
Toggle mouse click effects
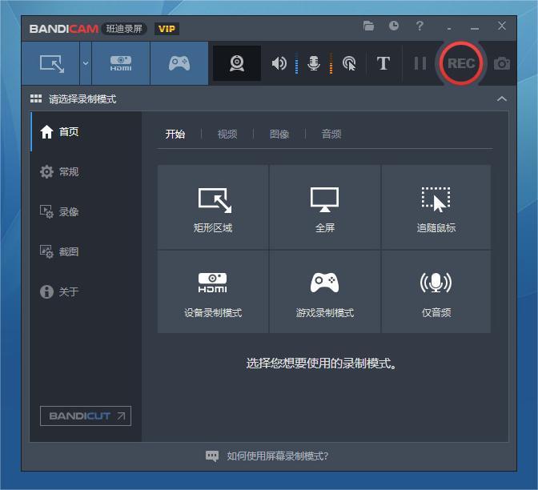pyautogui.click(x=349, y=63)
